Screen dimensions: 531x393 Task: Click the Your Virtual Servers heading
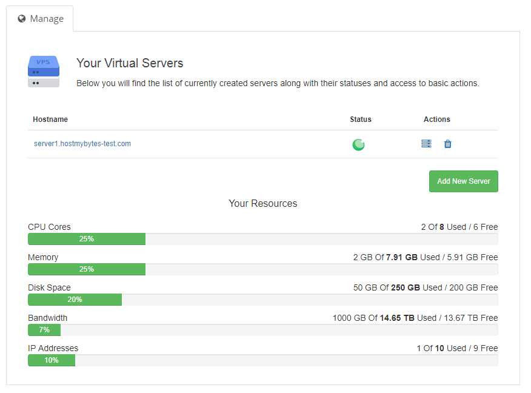(130, 63)
